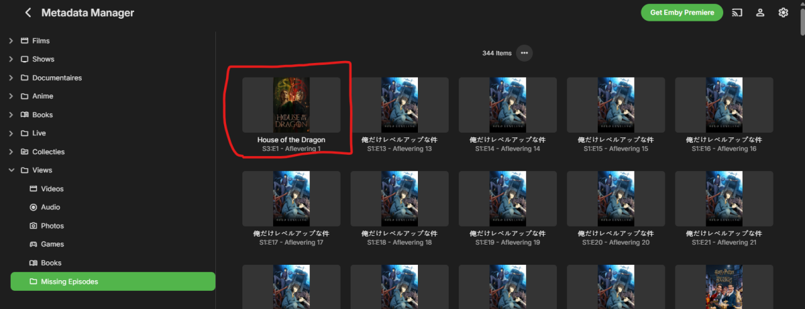This screenshot has width=805, height=309.
Task: Open the S1:E14 Aflevering 14 poster
Action: click(x=508, y=105)
